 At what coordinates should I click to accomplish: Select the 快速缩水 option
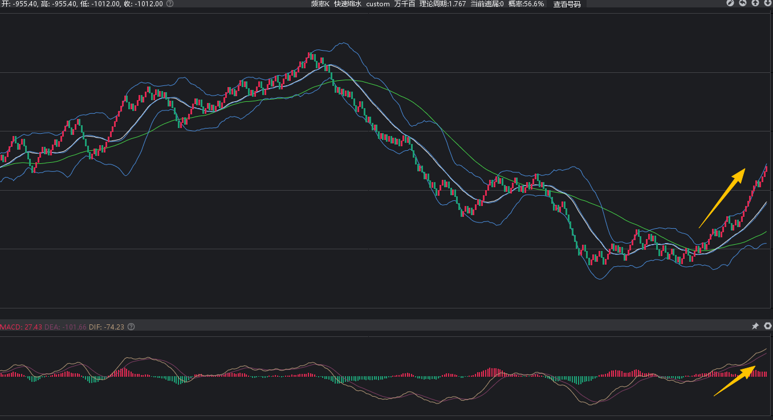pyautogui.click(x=348, y=4)
